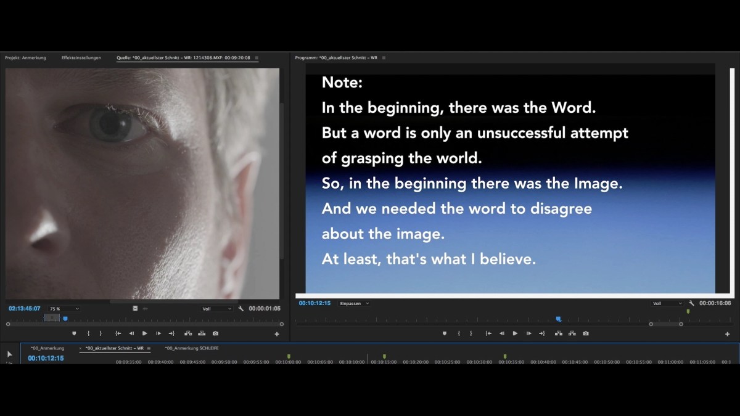Expand the Einpassen zoom dropdown
This screenshot has width=740, height=416.
355,303
